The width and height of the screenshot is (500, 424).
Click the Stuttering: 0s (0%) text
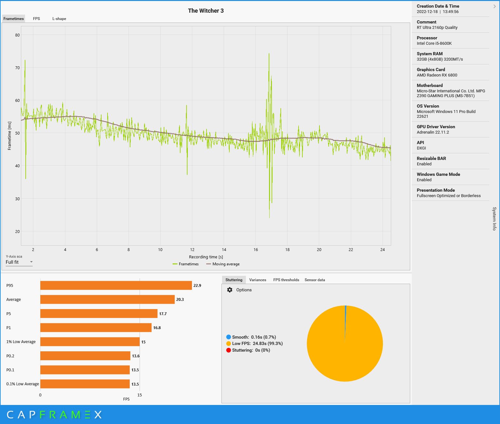pyautogui.click(x=251, y=350)
